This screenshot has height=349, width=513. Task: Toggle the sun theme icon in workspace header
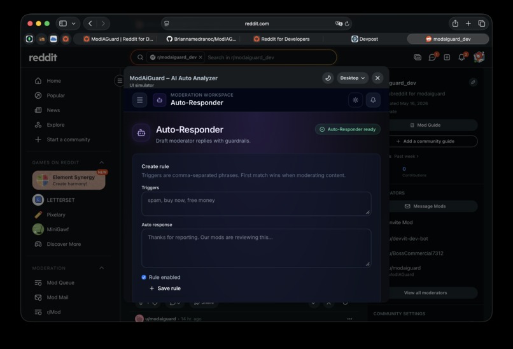tap(355, 100)
